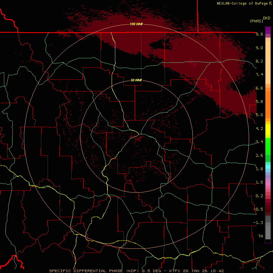Viewport: 273px width, 273px height.
Task: Click the 1.0 scale label
Action: coord(259,183)
